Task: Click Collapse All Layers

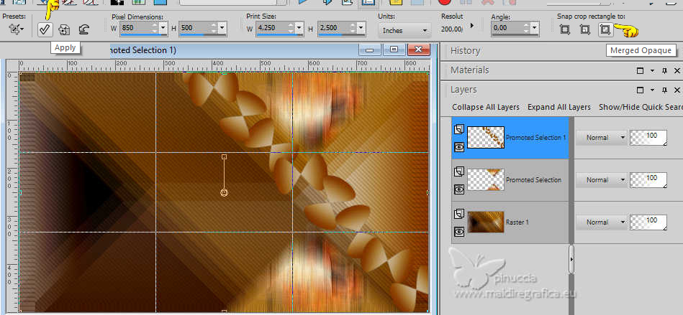Action: 486,107
